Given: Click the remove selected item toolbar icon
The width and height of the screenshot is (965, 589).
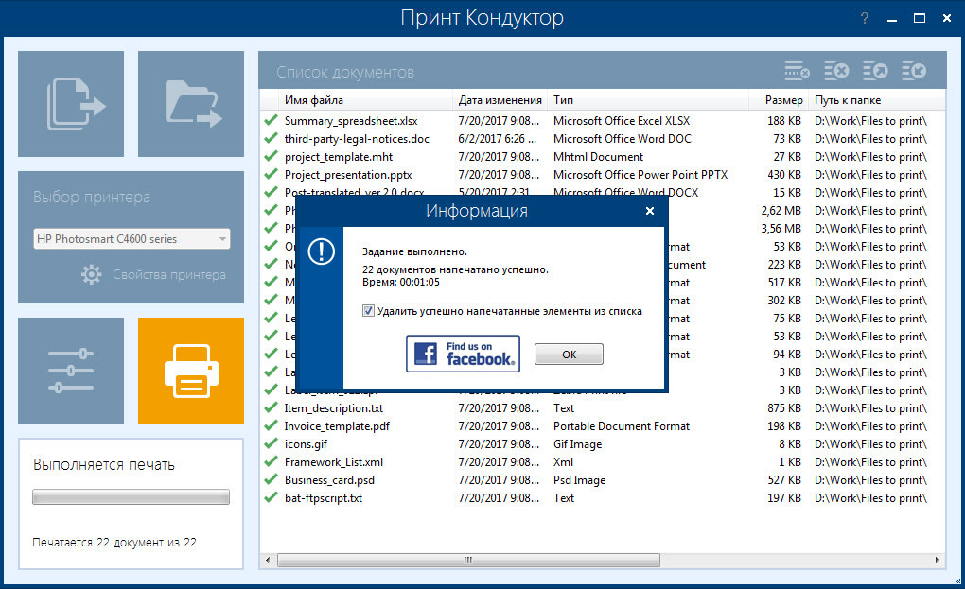Looking at the screenshot, I should coord(797,71).
